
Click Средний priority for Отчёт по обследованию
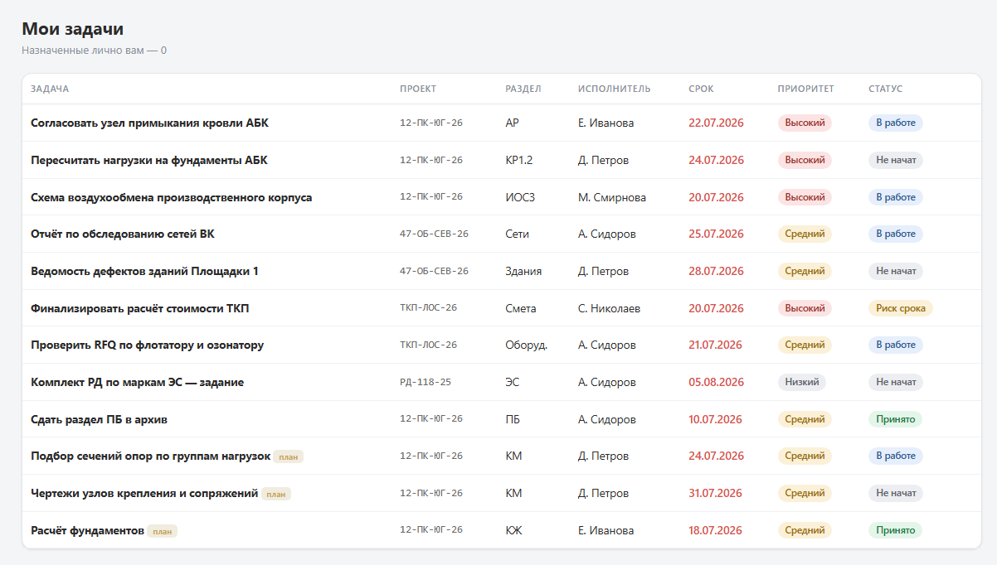[805, 234]
